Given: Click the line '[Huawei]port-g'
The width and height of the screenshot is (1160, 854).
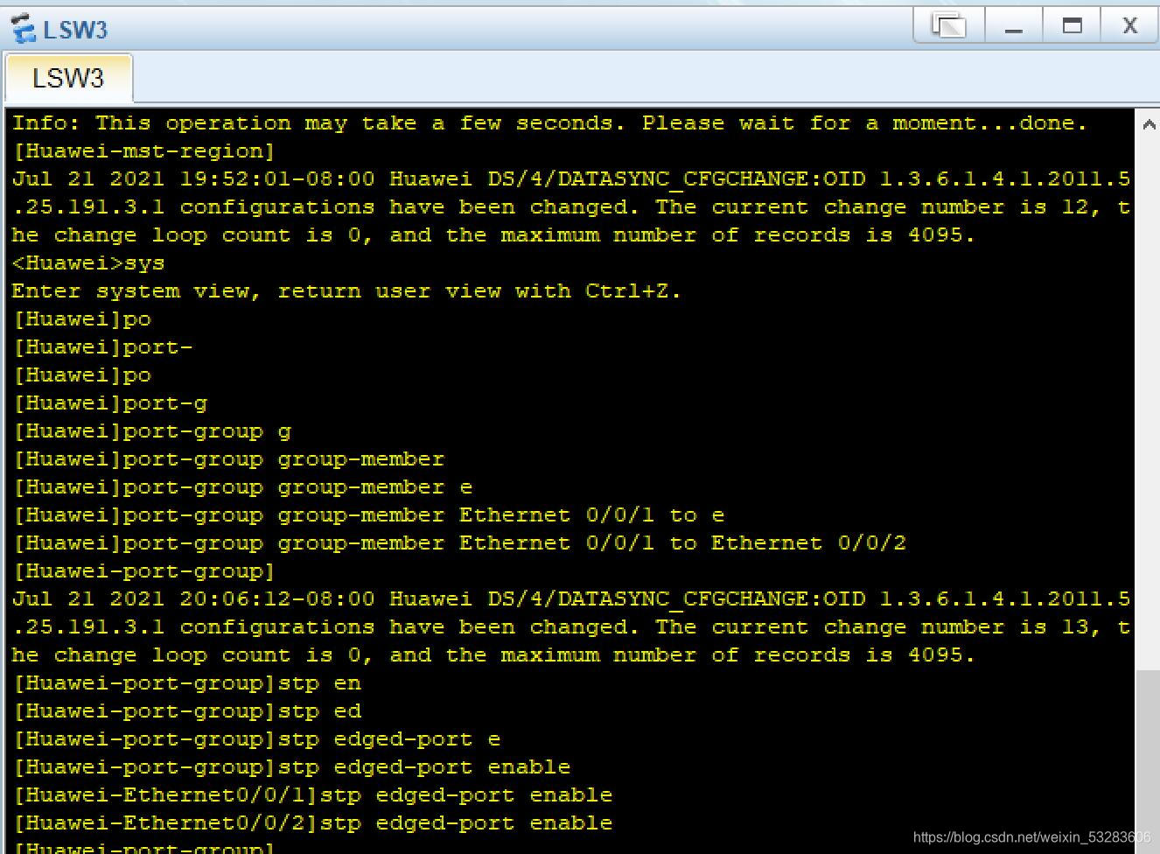Looking at the screenshot, I should 109,402.
